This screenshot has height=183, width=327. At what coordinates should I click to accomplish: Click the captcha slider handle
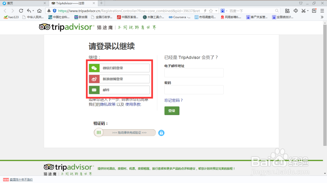(99, 132)
